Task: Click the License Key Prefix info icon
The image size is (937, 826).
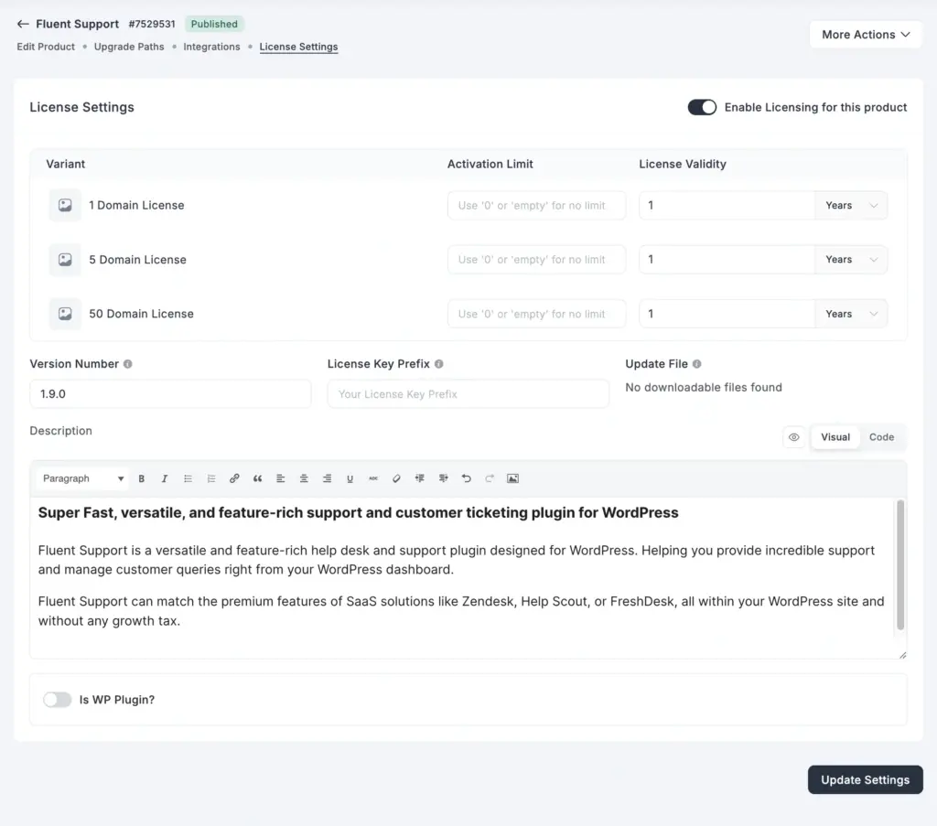Action: tap(438, 364)
